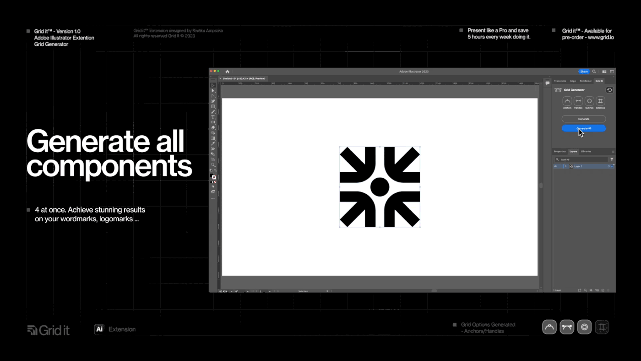This screenshot has height=361, width=641.
Task: Click the blue Generate All button
Action: point(584,129)
